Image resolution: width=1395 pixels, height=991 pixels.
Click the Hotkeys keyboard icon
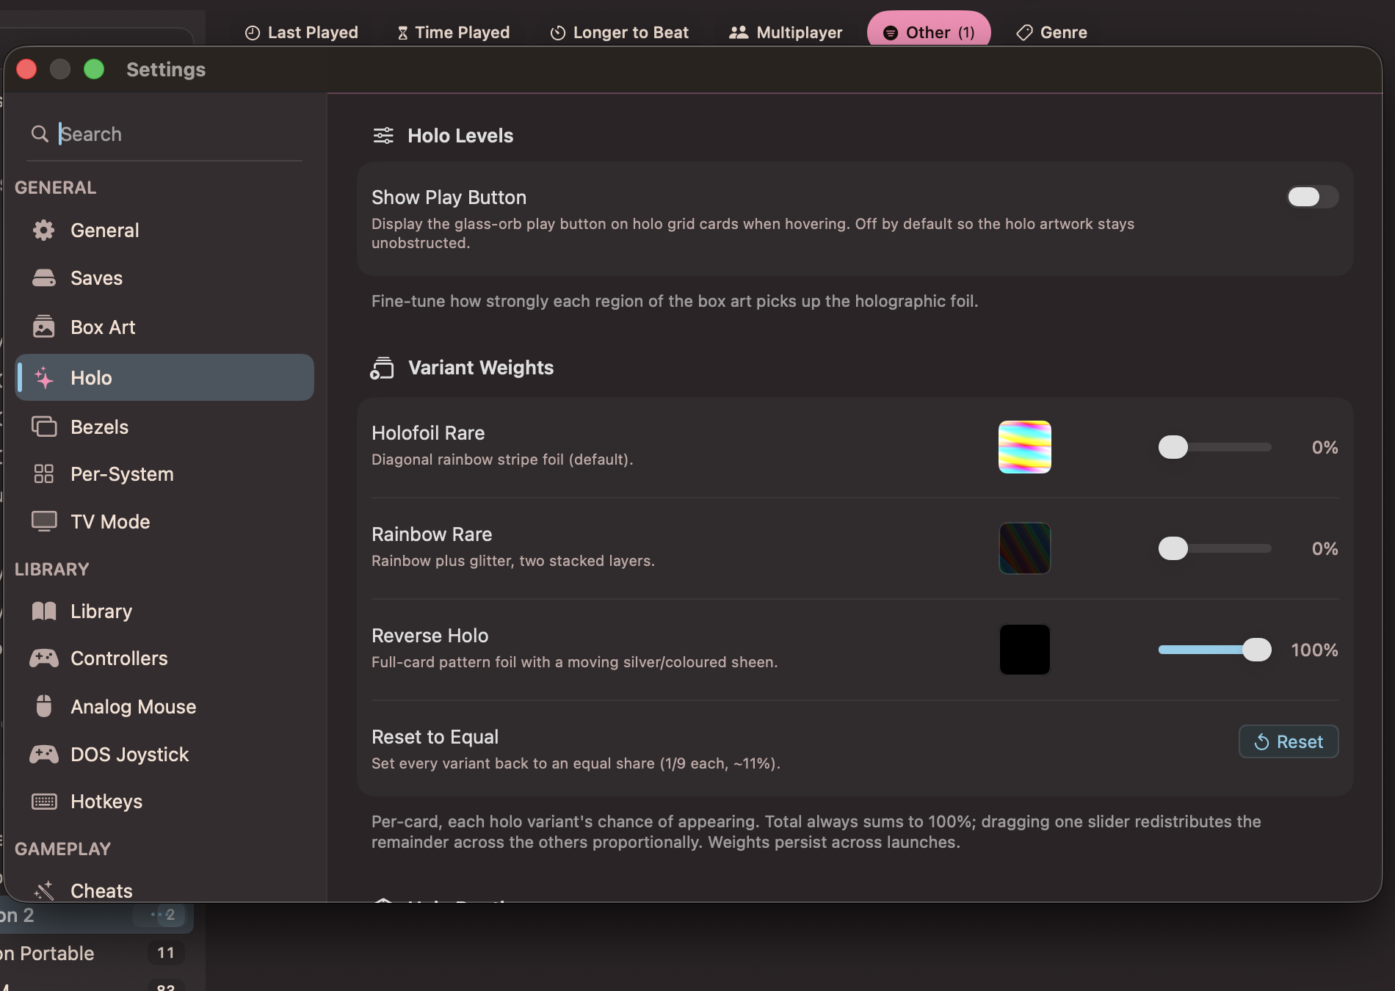tap(44, 802)
